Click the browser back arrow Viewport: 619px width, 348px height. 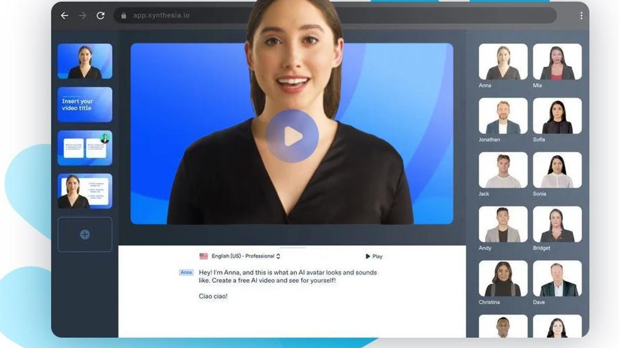tap(64, 15)
